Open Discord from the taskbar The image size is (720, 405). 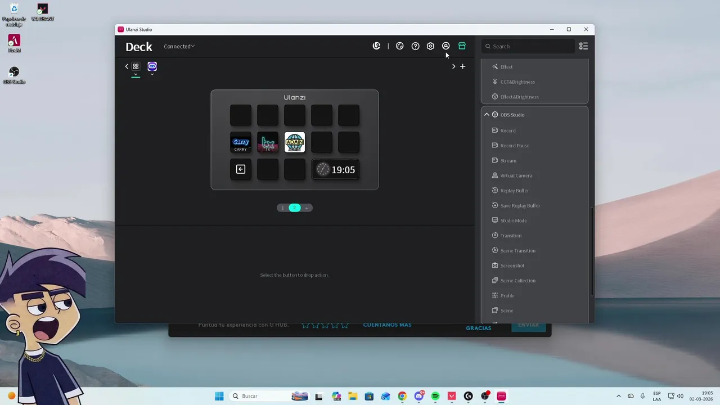418,396
